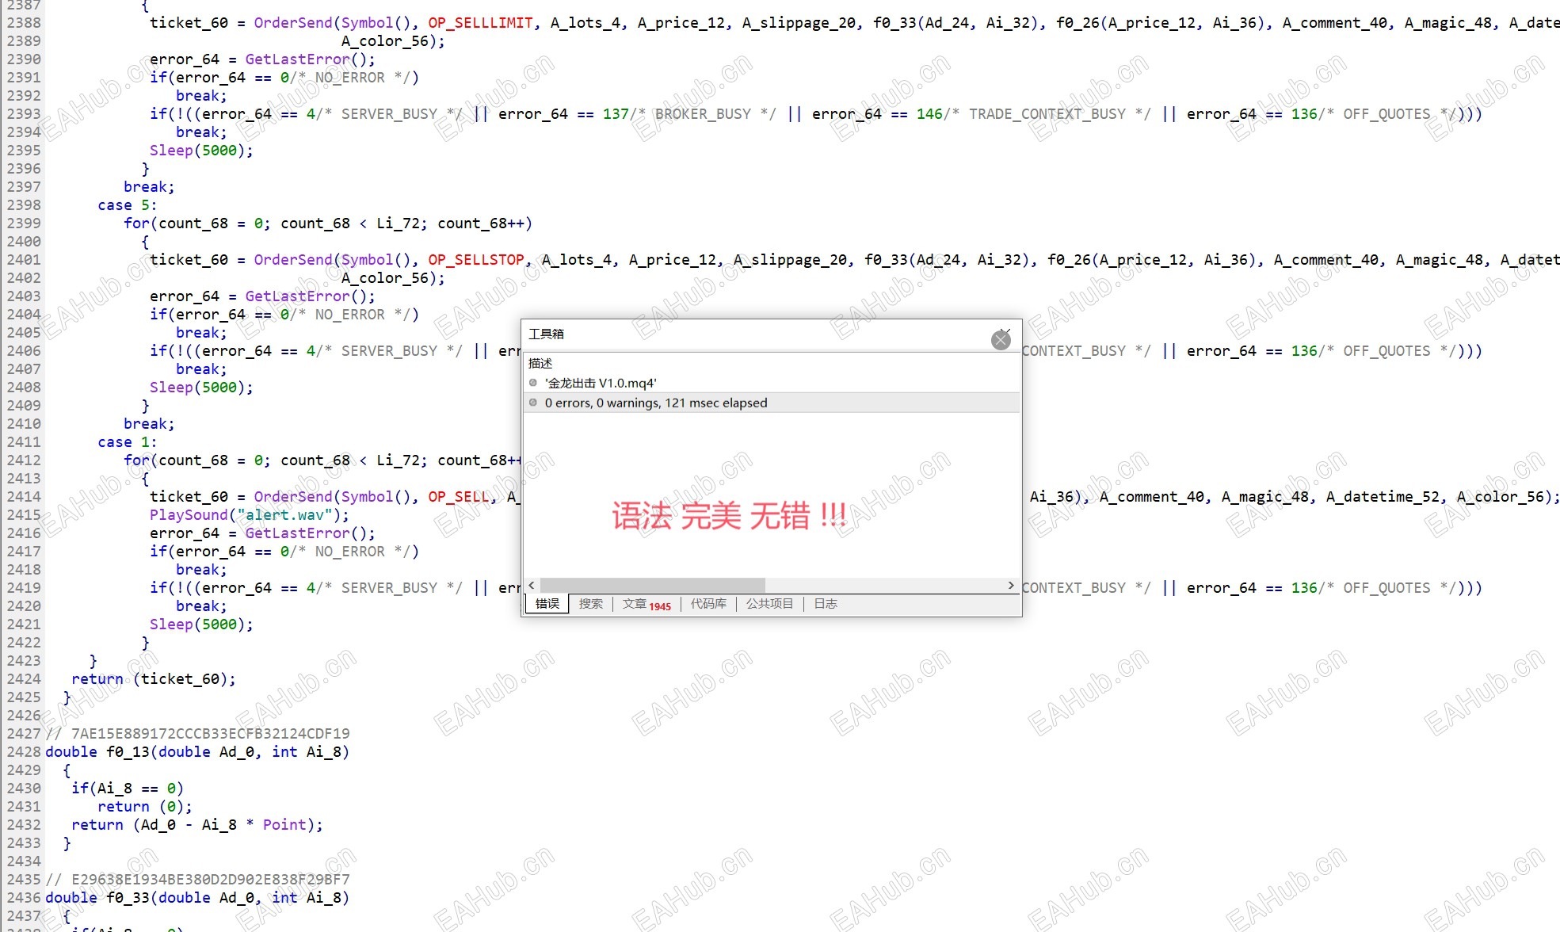Open the 搜索 tab

pyautogui.click(x=590, y=604)
